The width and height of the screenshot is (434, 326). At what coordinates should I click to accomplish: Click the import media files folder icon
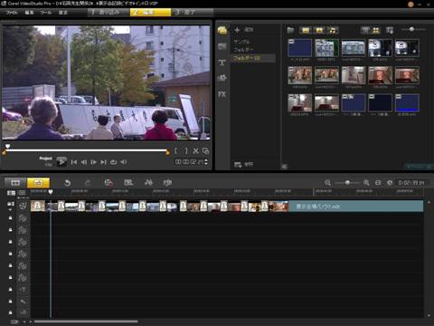click(x=290, y=30)
